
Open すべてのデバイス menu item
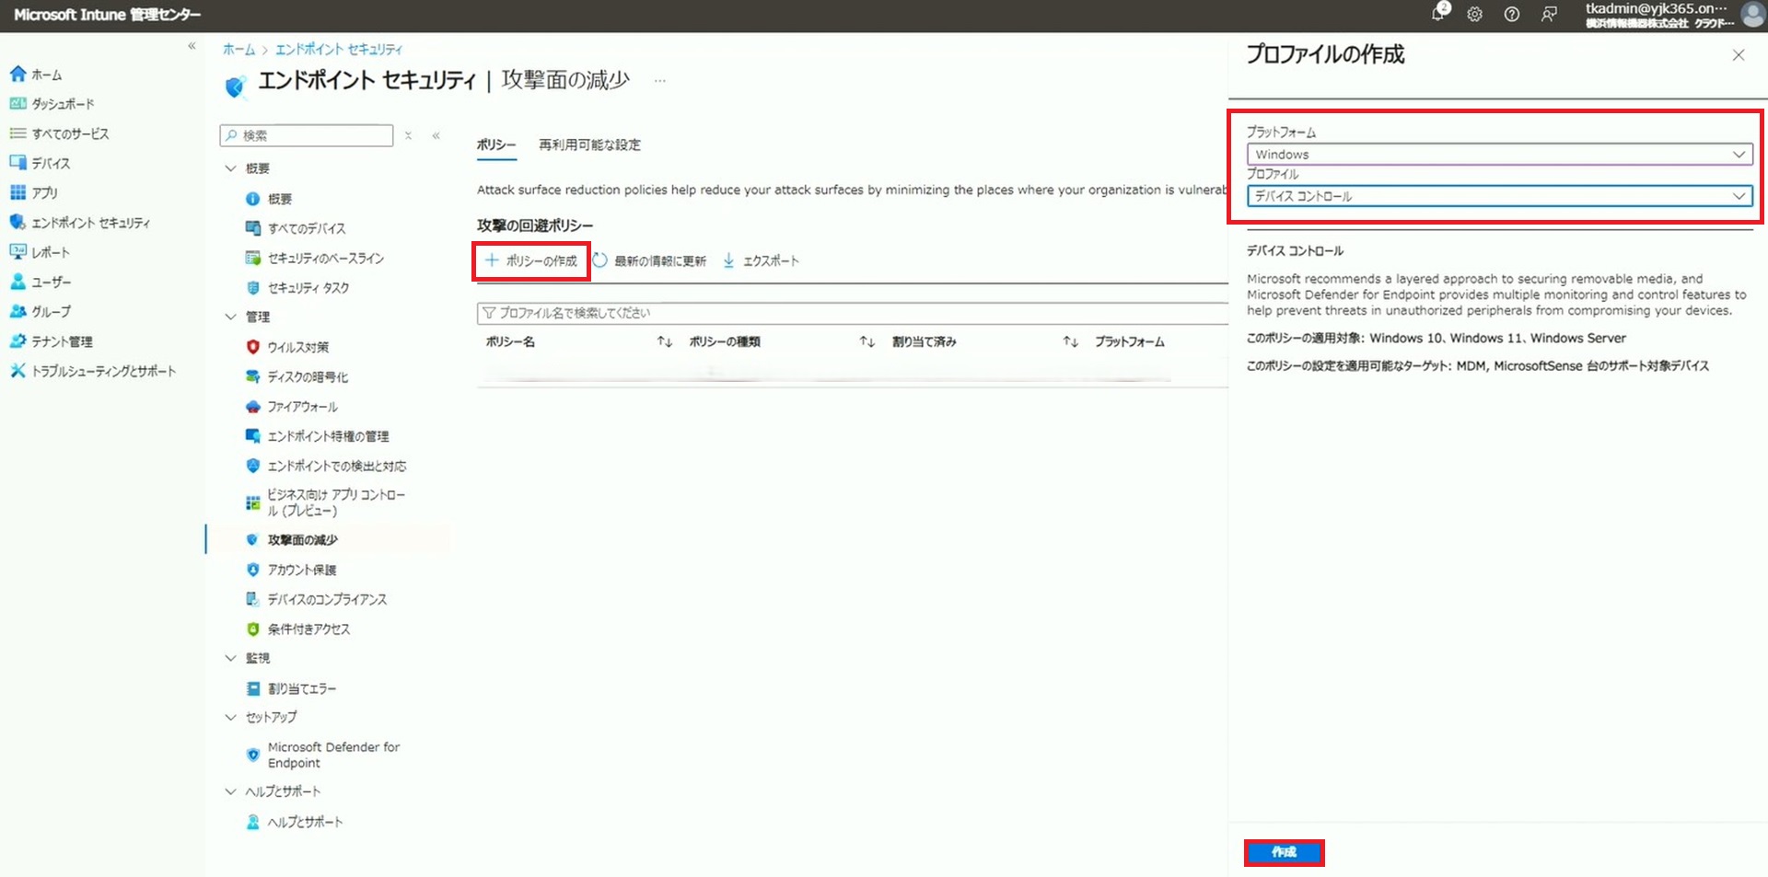tap(306, 228)
